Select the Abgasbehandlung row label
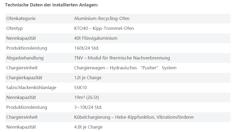The image size is (234, 132). (25, 58)
